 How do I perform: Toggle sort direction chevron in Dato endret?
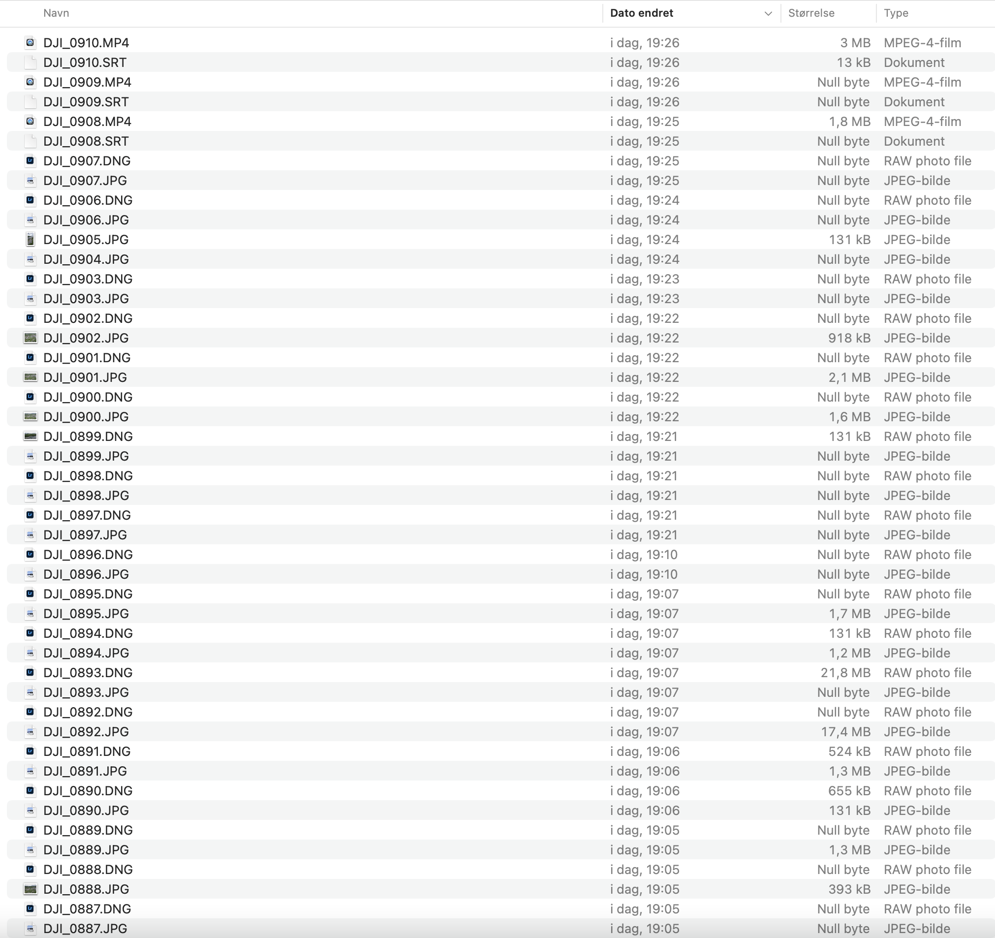coord(768,13)
